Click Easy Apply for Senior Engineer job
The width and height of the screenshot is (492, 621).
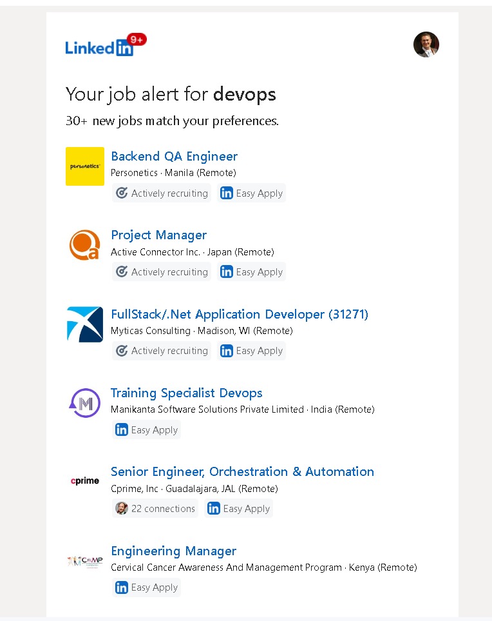coord(238,509)
